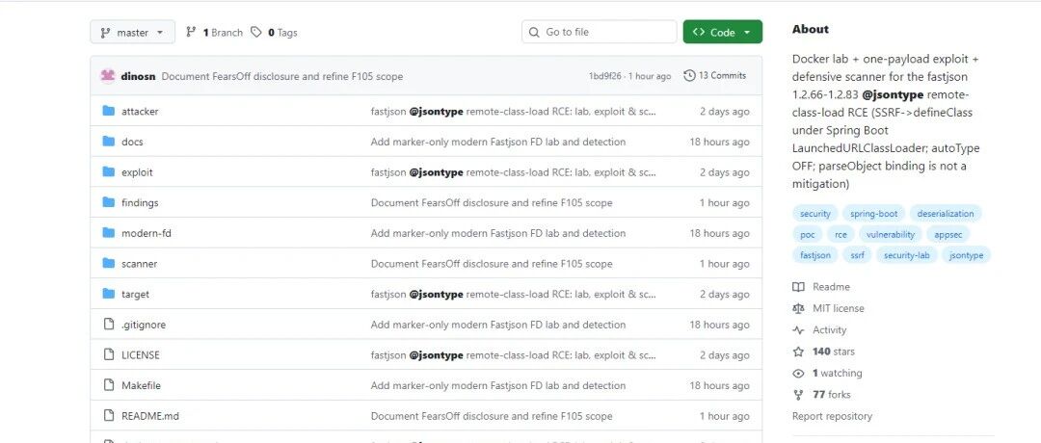Open the LICENSE file name

click(x=141, y=355)
